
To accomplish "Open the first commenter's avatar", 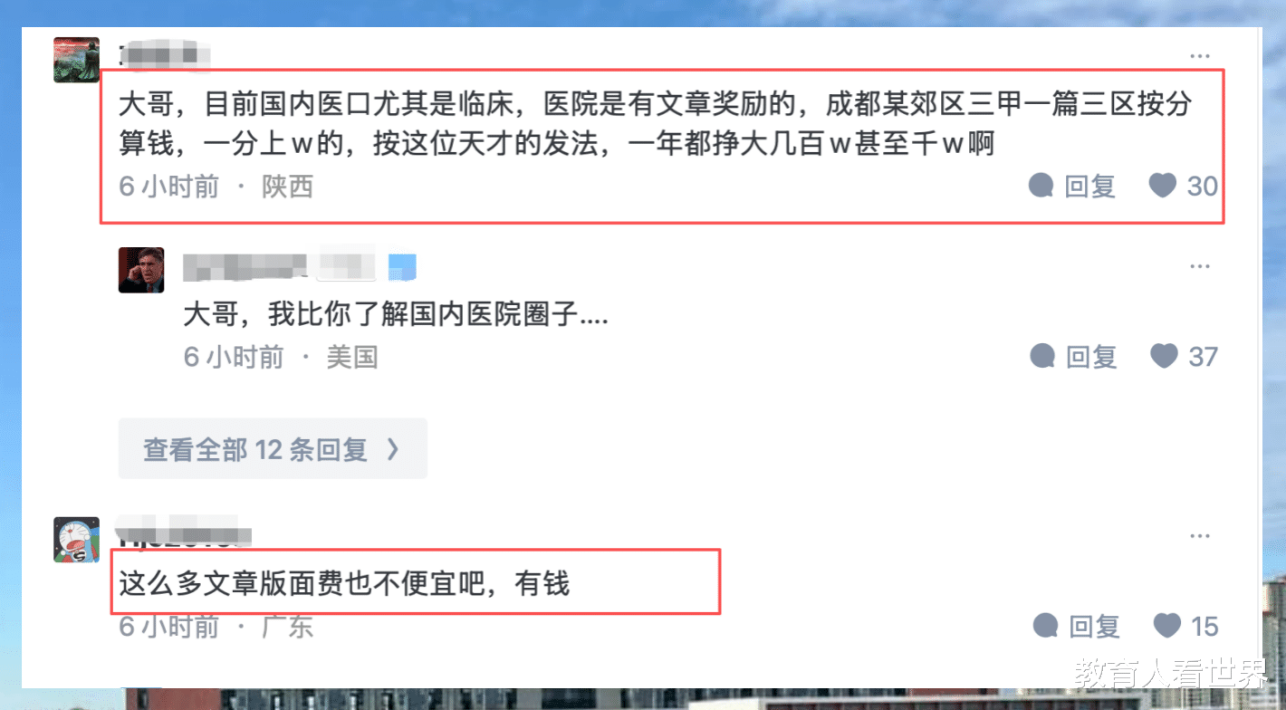I will coord(76,60).
